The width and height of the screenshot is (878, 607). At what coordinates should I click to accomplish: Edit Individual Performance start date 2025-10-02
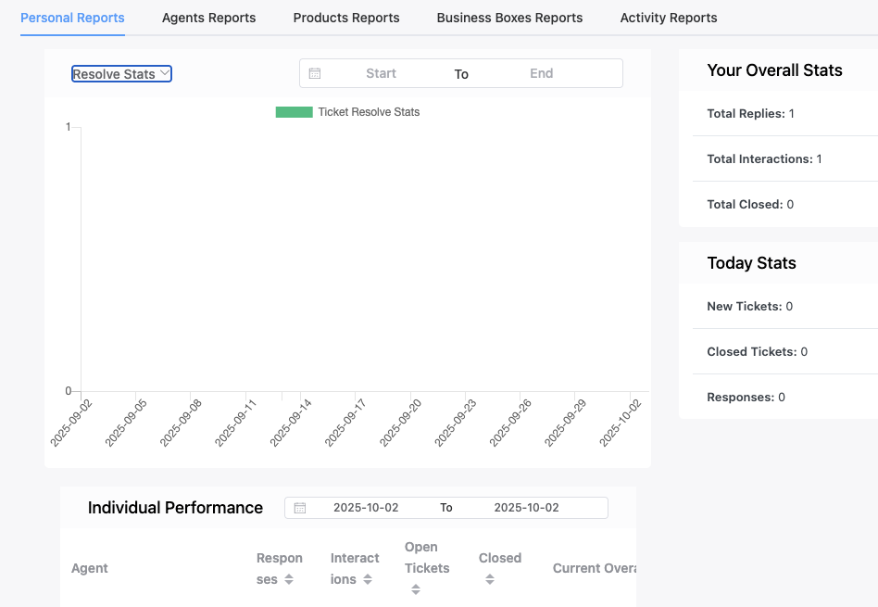point(366,508)
